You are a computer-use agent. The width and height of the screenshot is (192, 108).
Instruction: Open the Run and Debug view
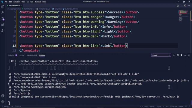[x=3, y=31]
